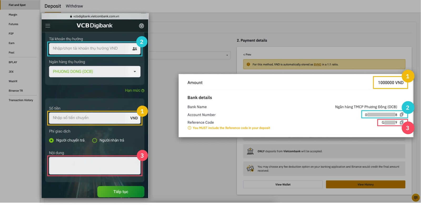Expand the PHUONG DONG (OCB) bank dropdown
The image size is (421, 206).
point(95,72)
